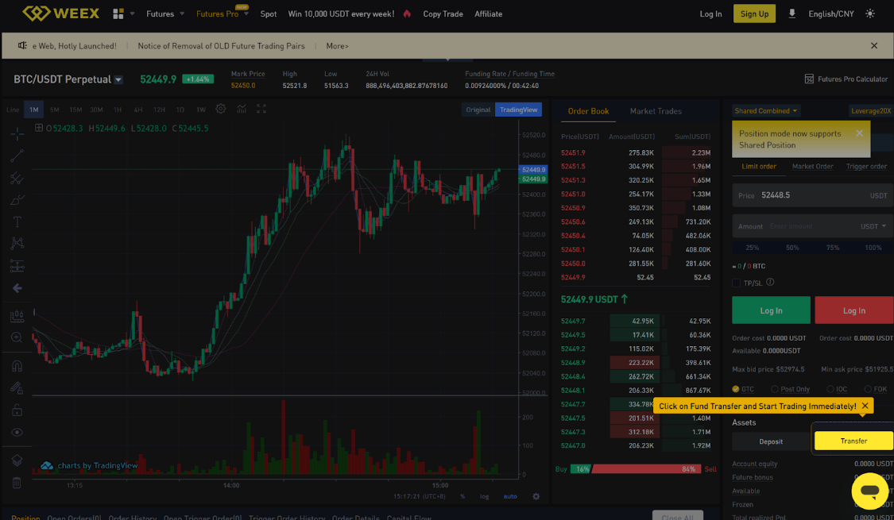Close the Fund Transfer tooltip
Screen dimensions: 894x520
(865, 406)
